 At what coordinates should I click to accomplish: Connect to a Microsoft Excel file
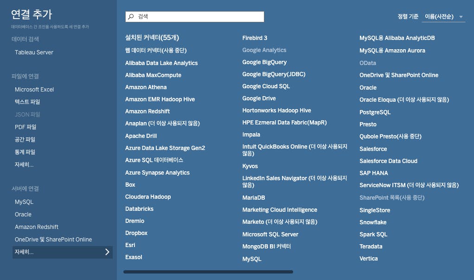(x=34, y=90)
